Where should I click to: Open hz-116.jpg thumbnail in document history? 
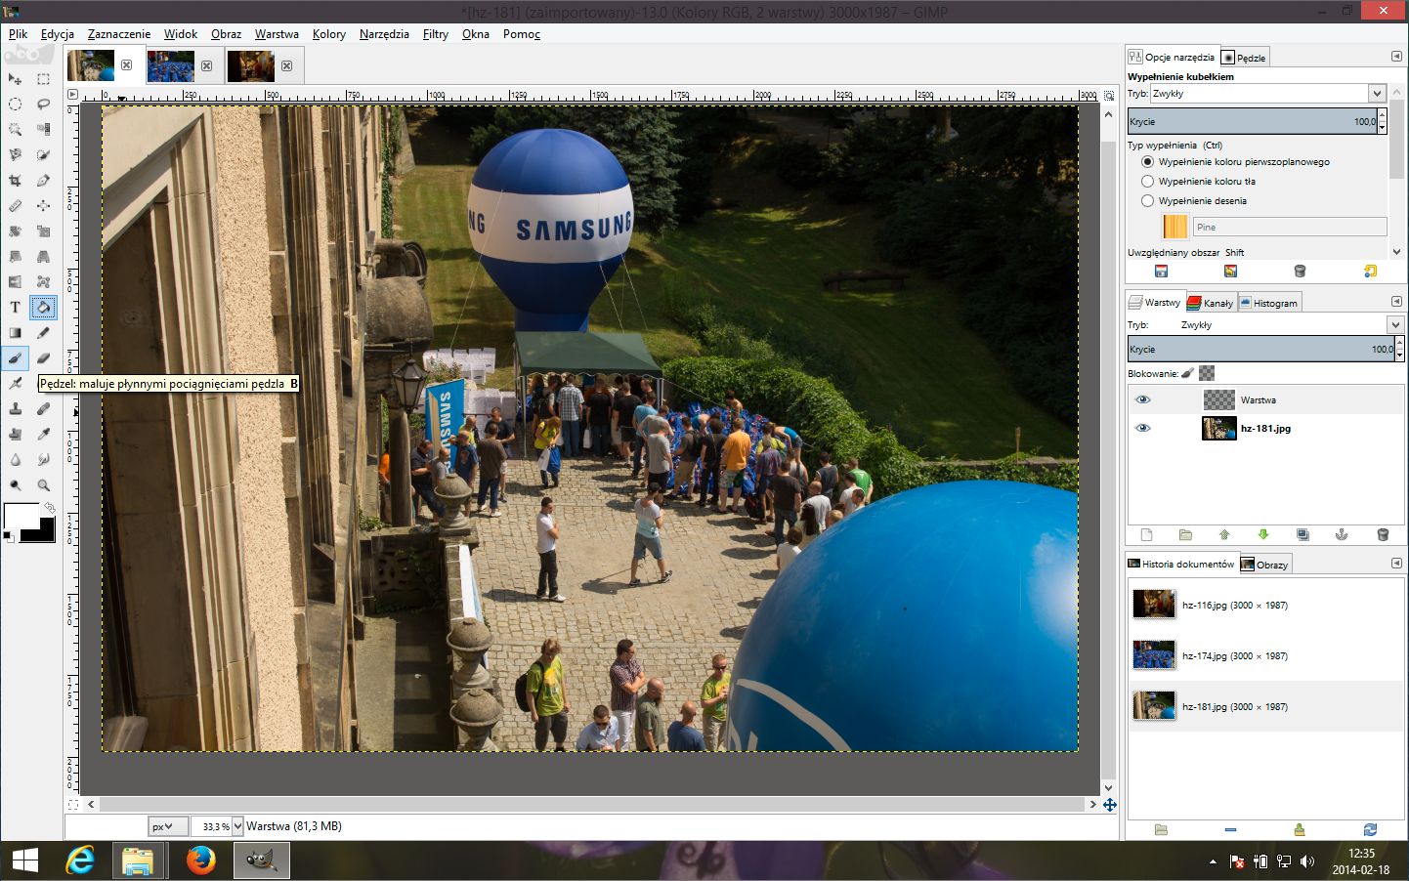tap(1154, 605)
